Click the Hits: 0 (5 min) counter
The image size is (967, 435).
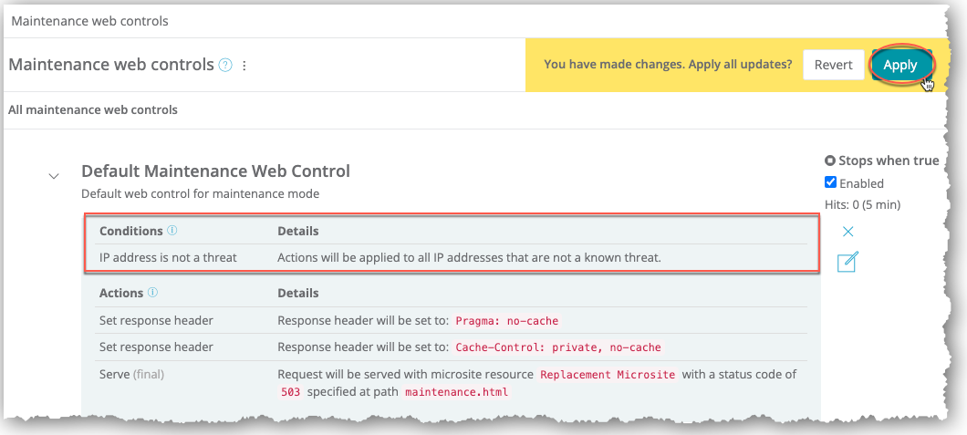pyautogui.click(x=862, y=205)
